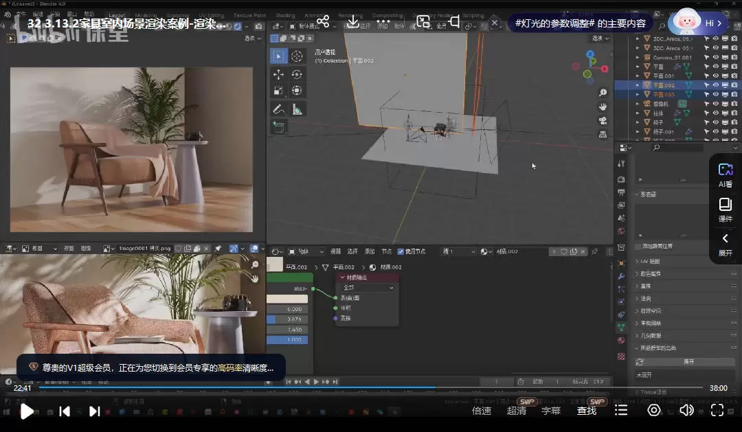Hide 摄像机 with its eye icon
The height and width of the screenshot is (432, 742).
(x=715, y=104)
